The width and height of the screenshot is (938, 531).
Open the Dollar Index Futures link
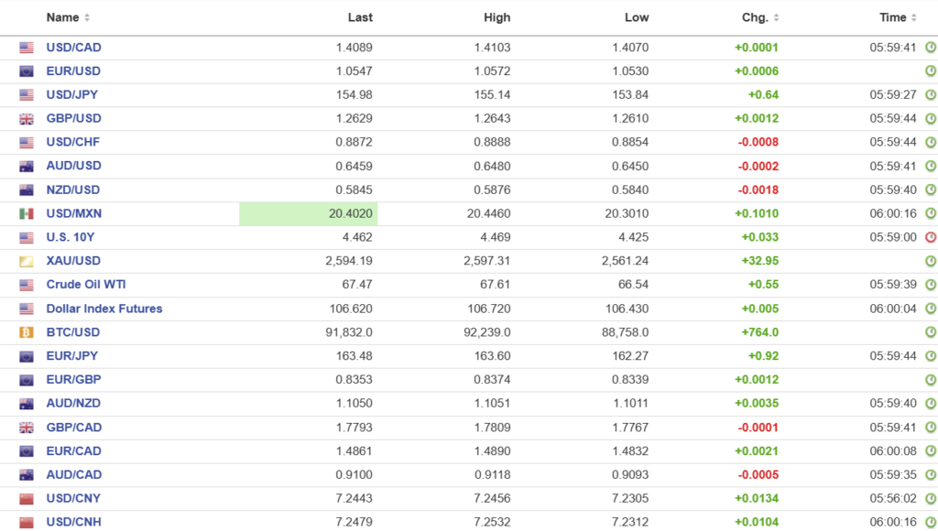[x=104, y=309]
